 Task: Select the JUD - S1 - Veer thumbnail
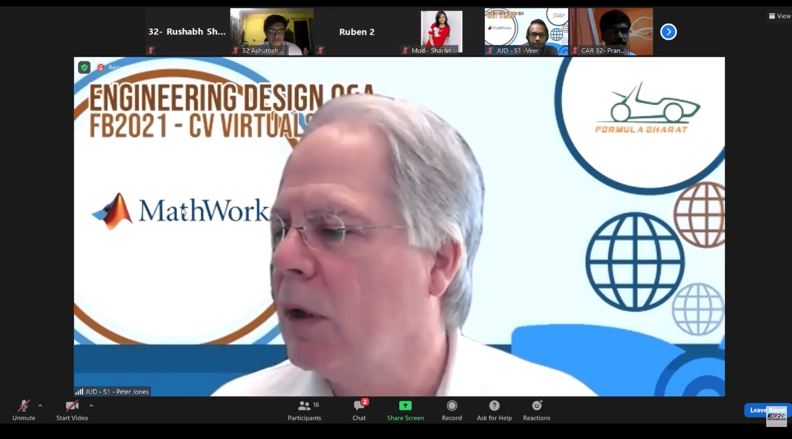[526, 32]
